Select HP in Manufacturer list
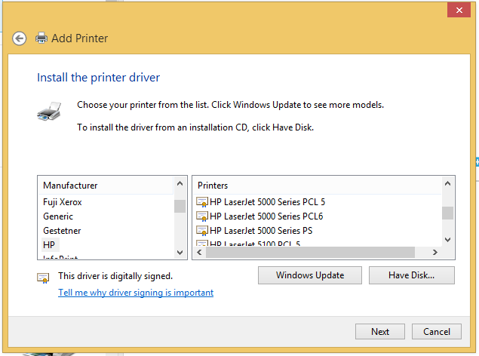 (50, 245)
